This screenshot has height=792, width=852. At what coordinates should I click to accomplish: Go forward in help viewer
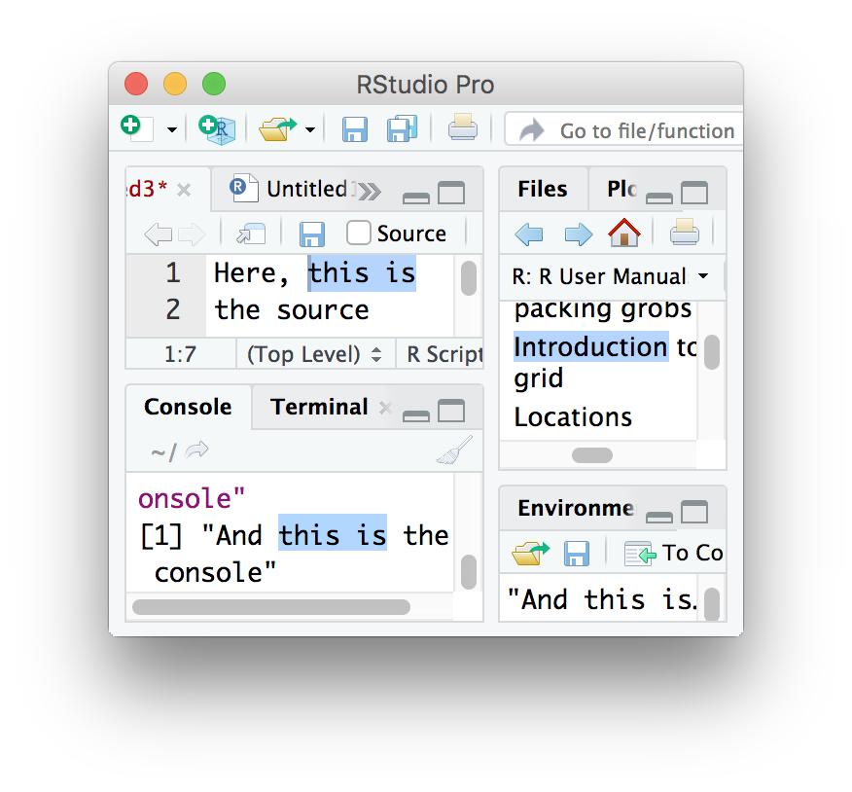(x=578, y=234)
